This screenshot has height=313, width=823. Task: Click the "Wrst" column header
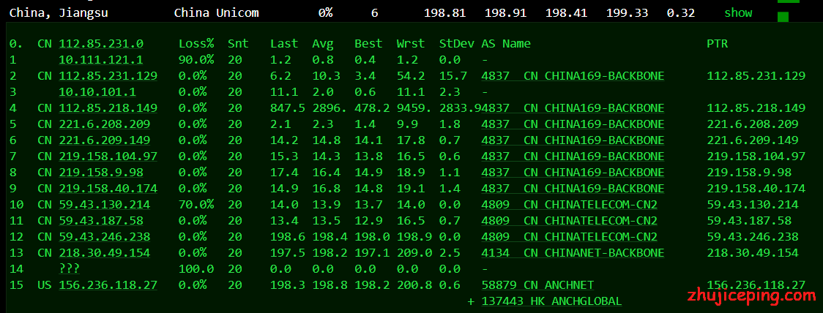tap(411, 44)
